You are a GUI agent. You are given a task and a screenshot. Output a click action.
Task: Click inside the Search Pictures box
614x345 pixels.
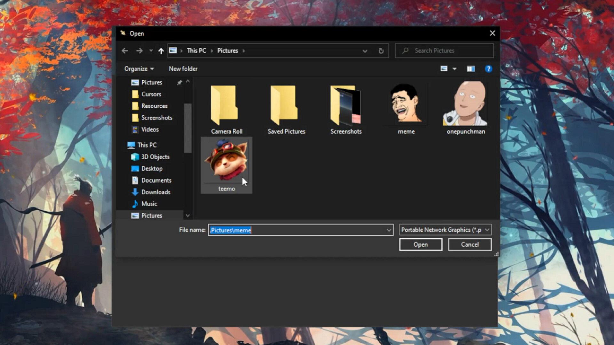coord(445,50)
